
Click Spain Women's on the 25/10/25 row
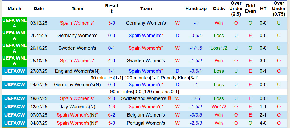(77, 61)
